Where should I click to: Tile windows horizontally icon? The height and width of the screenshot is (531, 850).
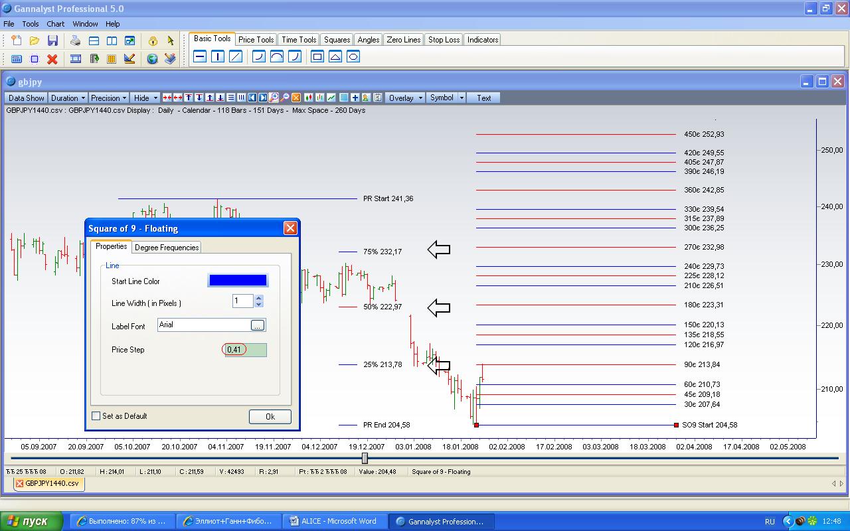(x=94, y=40)
